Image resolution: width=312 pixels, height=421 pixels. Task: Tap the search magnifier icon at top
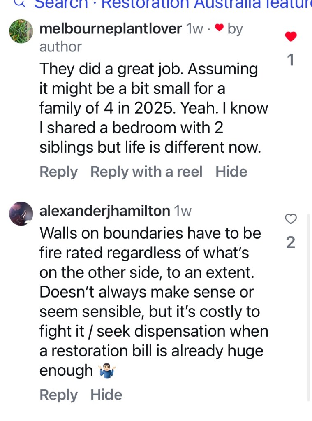23,3
